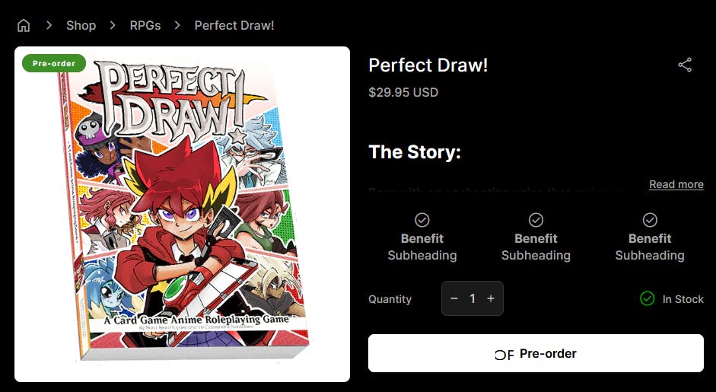Image resolution: width=716 pixels, height=392 pixels.
Task: Expand the story with Read more
Action: (676, 184)
